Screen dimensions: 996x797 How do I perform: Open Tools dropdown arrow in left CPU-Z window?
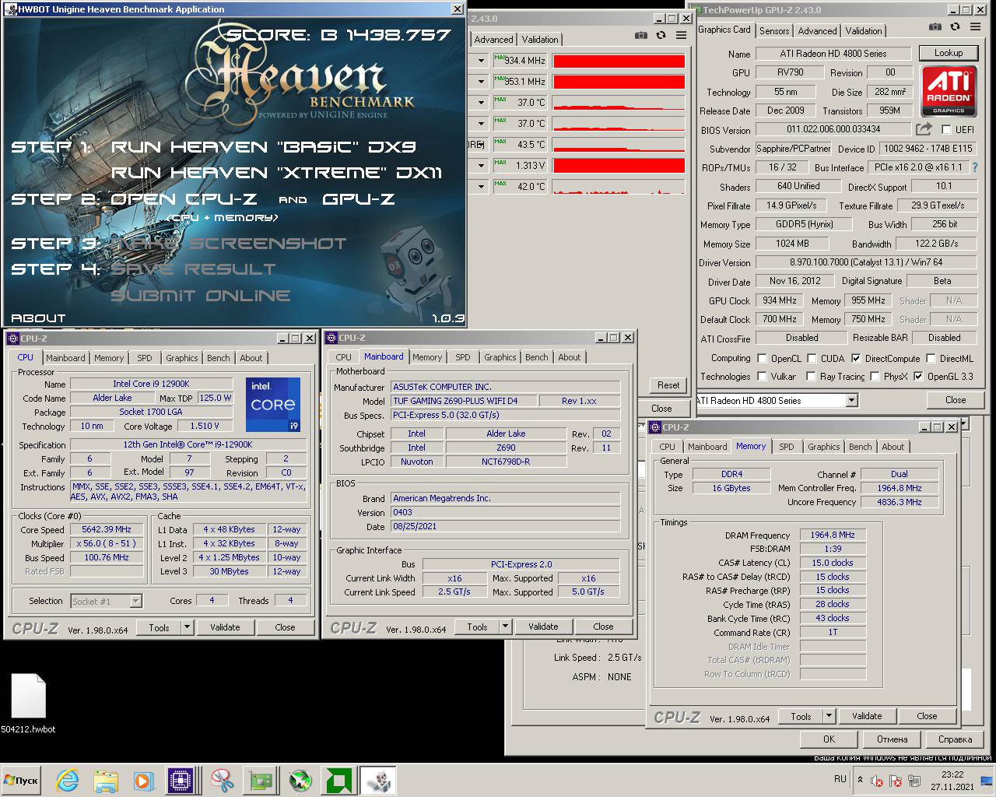pos(187,627)
